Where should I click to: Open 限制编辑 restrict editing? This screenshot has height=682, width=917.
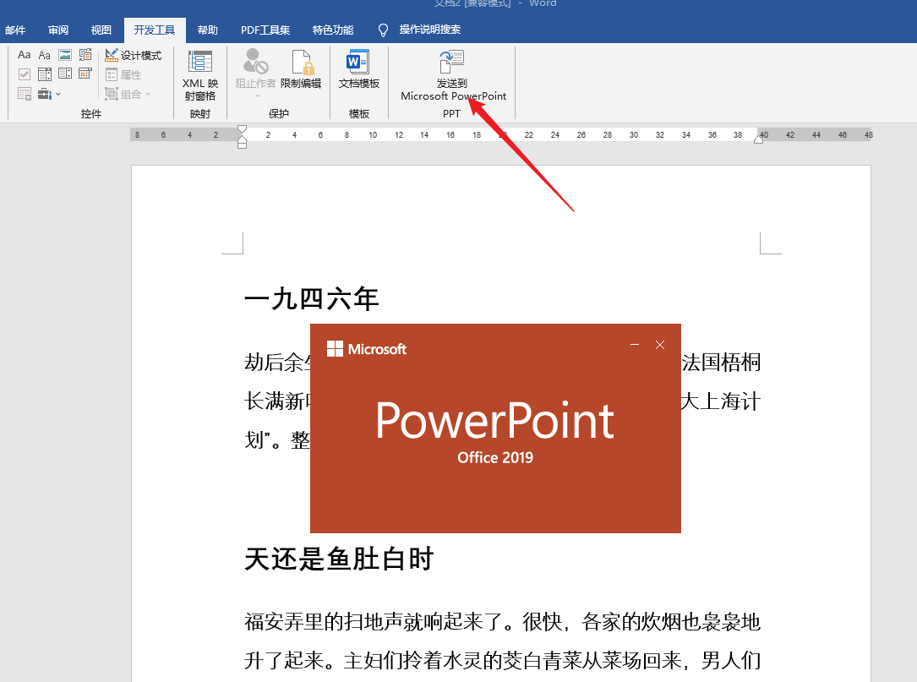[301, 69]
